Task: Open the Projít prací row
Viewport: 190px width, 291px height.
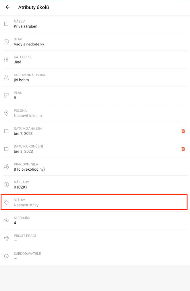Action: pyautogui.click(x=95, y=238)
